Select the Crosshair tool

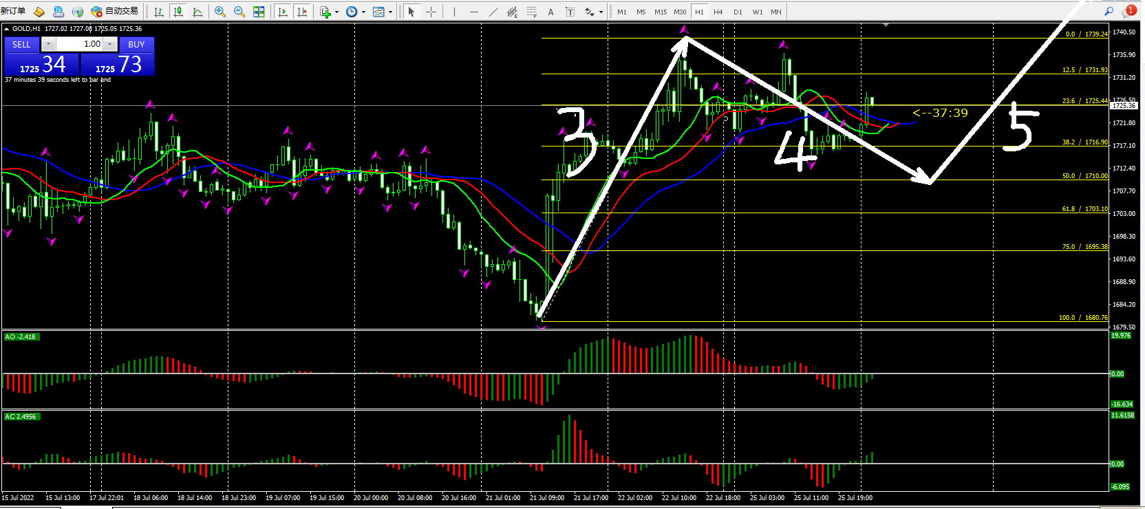(x=431, y=12)
